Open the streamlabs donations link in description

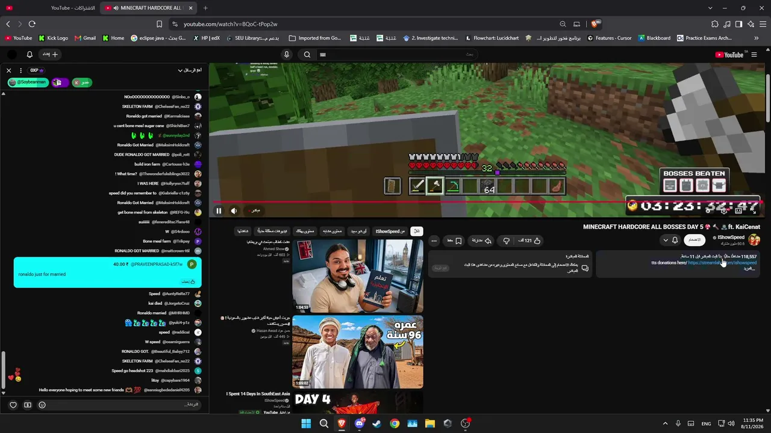click(722, 263)
